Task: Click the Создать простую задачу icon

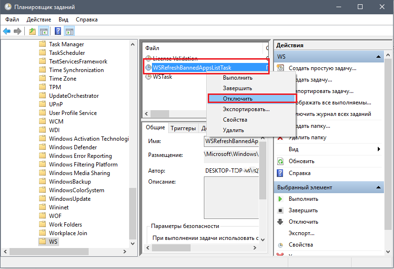Action: click(280, 68)
